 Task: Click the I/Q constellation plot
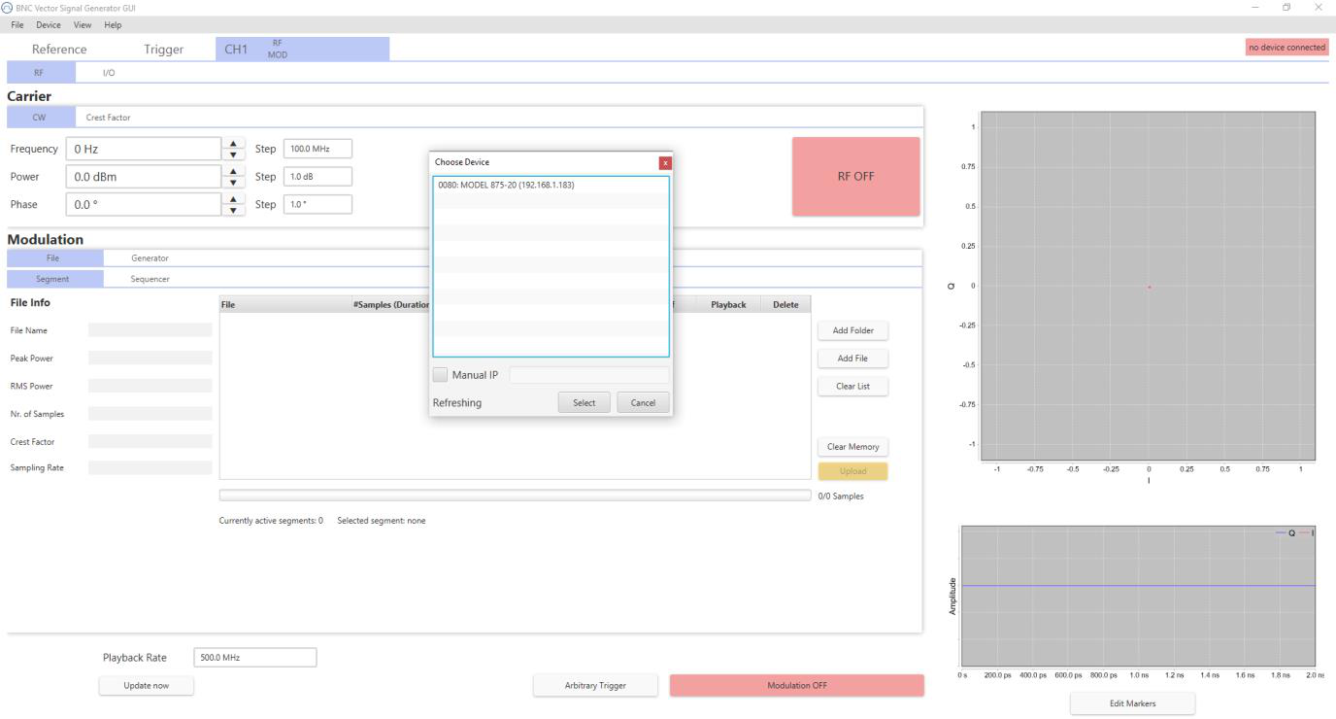1148,286
